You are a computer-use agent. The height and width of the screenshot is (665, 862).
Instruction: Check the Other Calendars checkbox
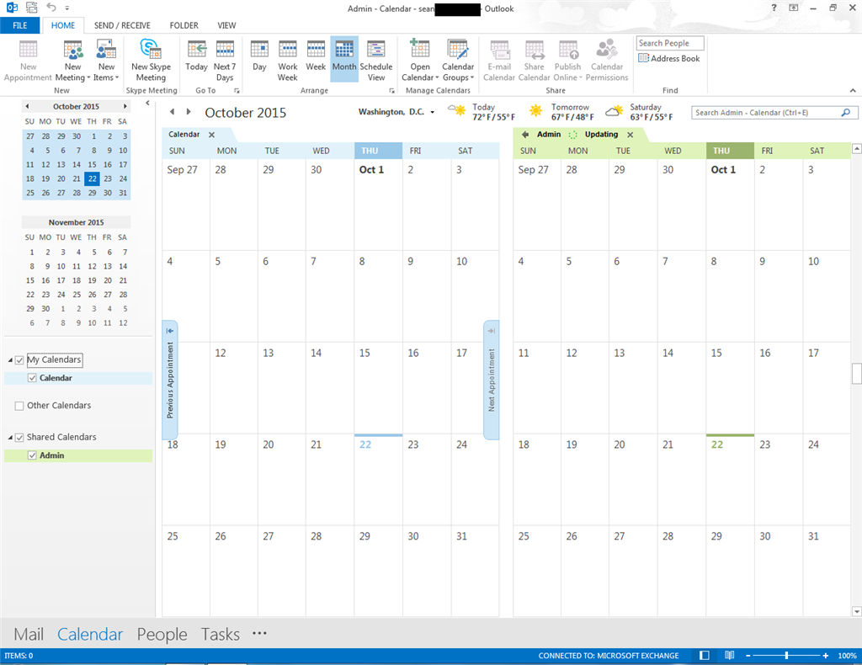[x=20, y=406]
